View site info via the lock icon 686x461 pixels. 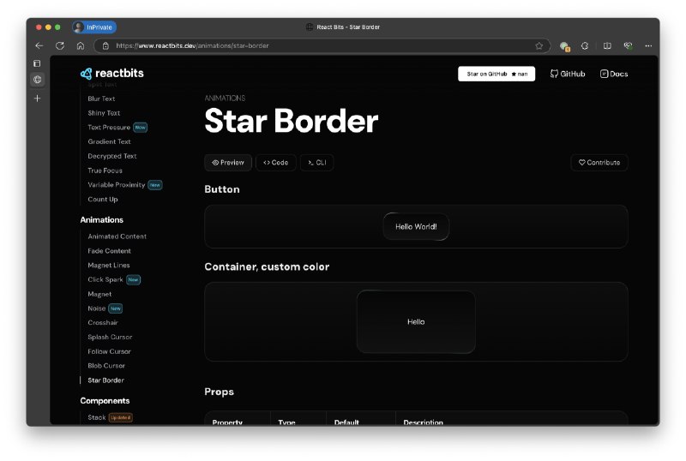[x=105, y=45]
